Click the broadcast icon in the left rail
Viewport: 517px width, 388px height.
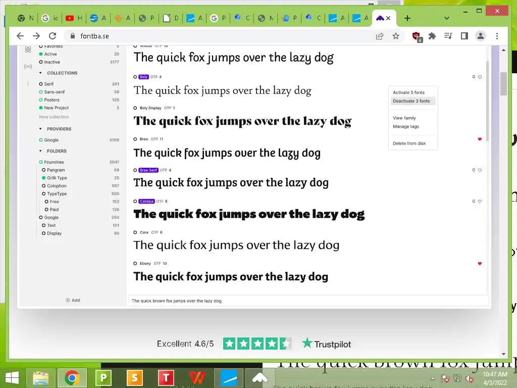click(28, 66)
